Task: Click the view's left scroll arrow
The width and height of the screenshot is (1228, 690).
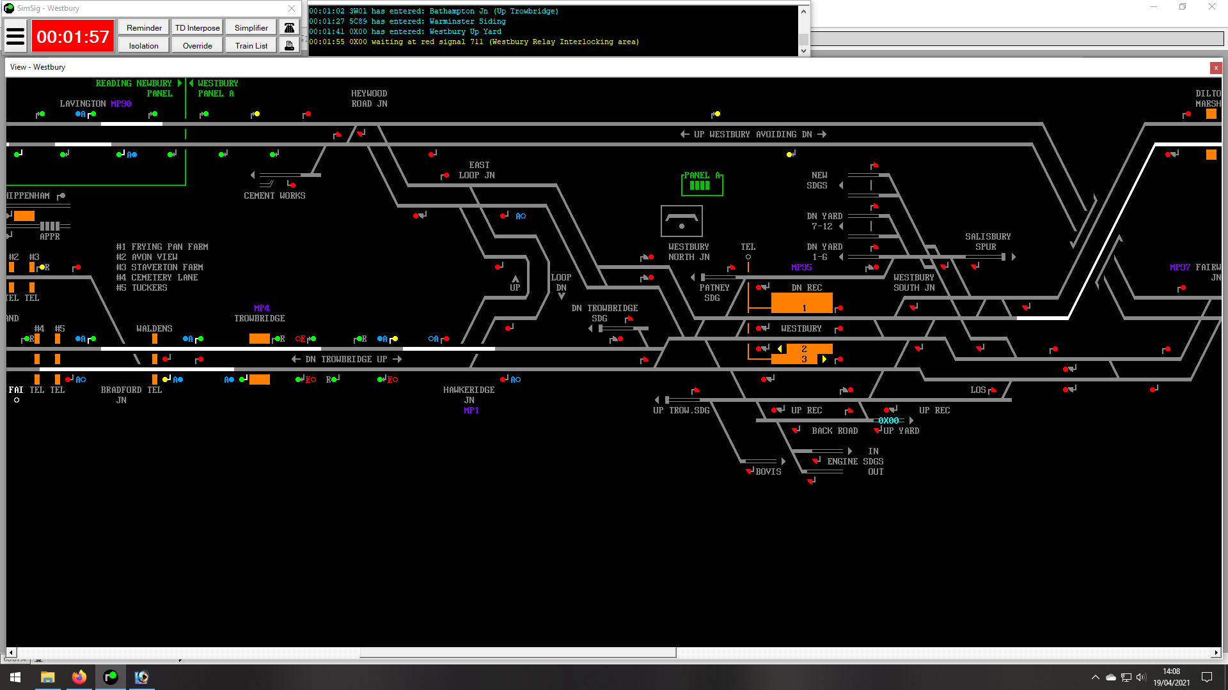Action: coord(11,652)
